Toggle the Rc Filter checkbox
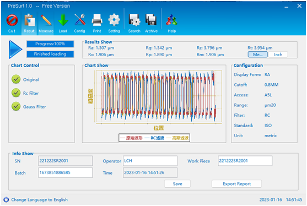 pyautogui.click(x=16, y=93)
